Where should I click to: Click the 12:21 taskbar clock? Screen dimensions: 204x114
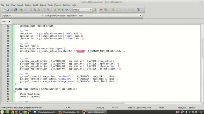pyautogui.click(x=201, y=112)
